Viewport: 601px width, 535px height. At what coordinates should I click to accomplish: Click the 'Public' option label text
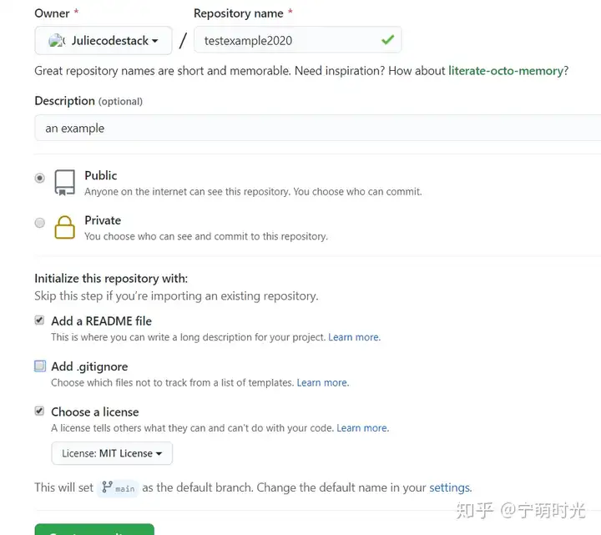tap(101, 175)
